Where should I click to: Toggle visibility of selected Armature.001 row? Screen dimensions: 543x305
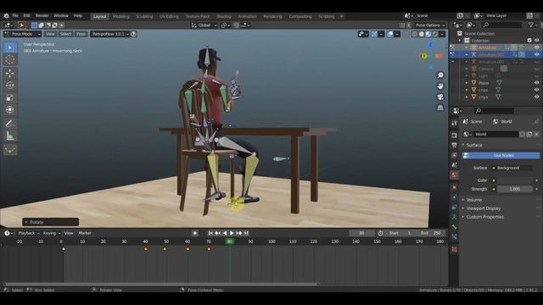(x=536, y=54)
